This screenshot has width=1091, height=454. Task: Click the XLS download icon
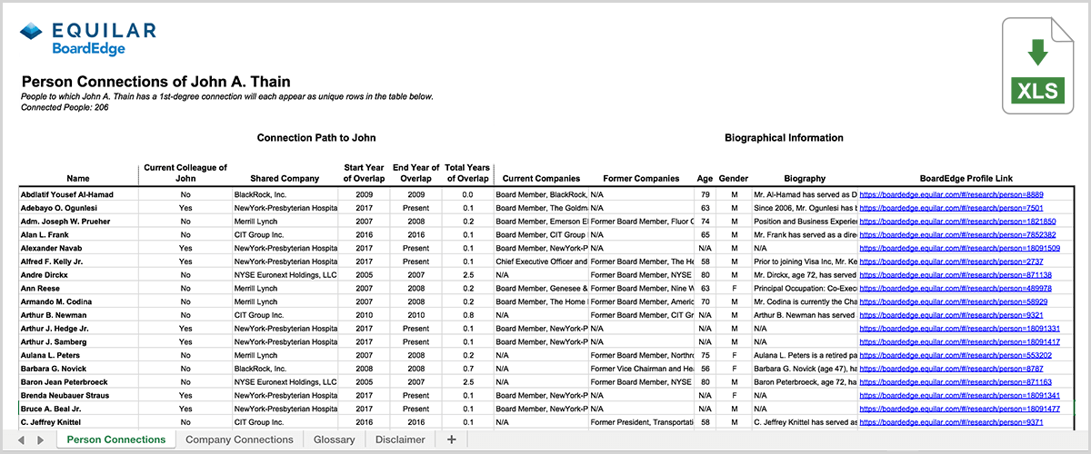click(1038, 65)
